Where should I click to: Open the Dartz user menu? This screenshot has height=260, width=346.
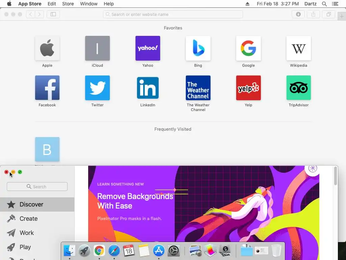click(x=311, y=4)
